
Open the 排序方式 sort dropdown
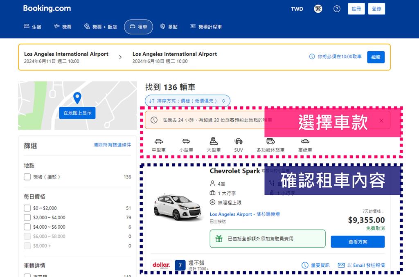pos(187,101)
